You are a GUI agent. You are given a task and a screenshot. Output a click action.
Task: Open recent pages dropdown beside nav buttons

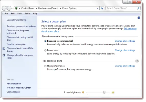point(13,8)
